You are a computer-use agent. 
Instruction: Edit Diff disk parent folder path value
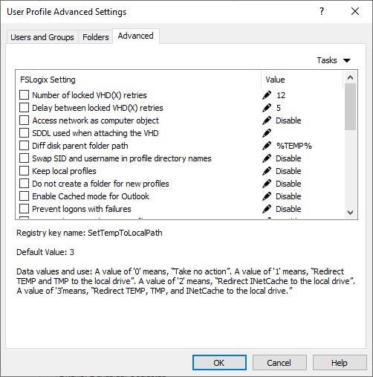(x=267, y=146)
